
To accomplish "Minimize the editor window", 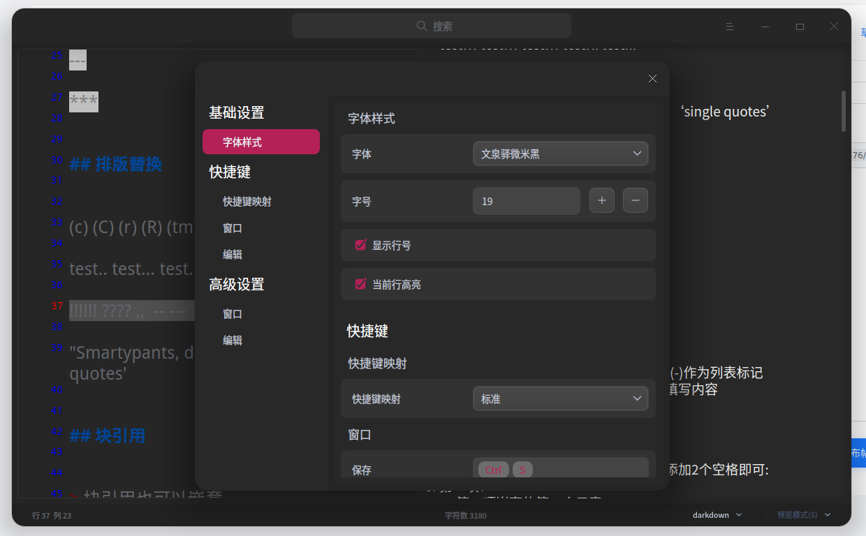I will pos(765,27).
